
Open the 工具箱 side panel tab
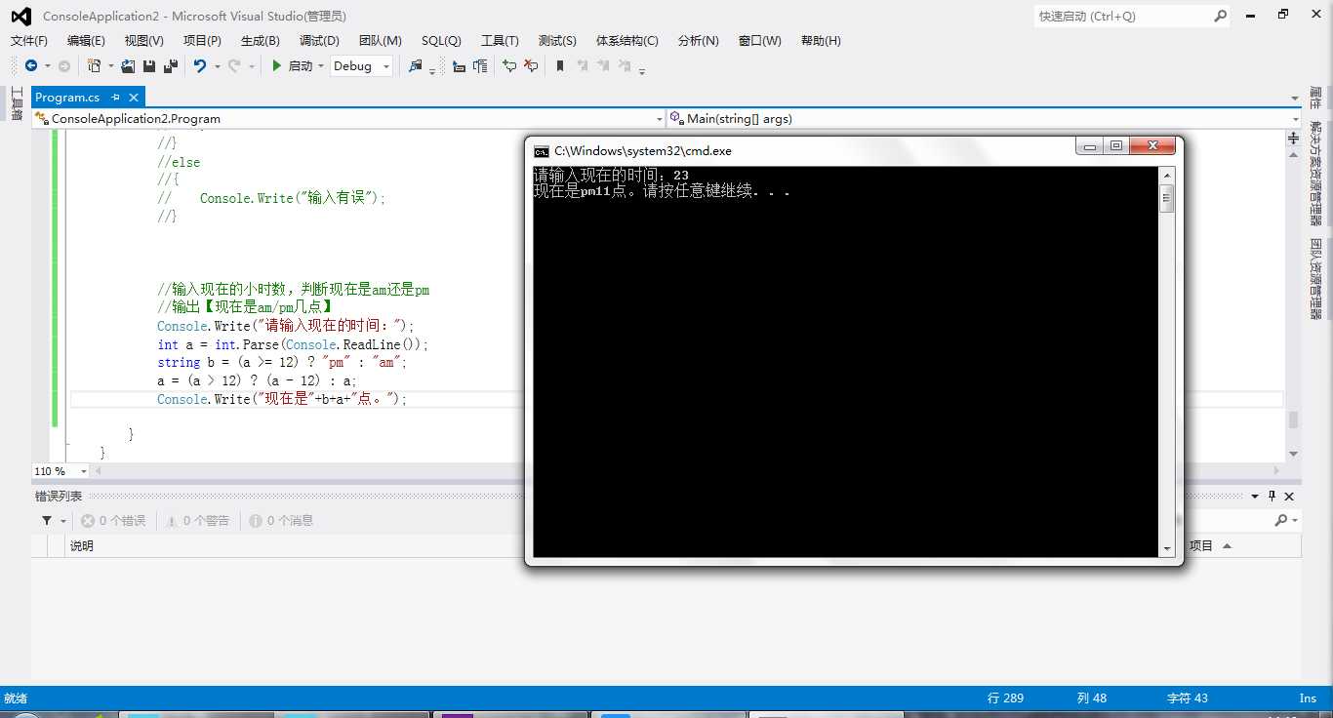pos(16,103)
